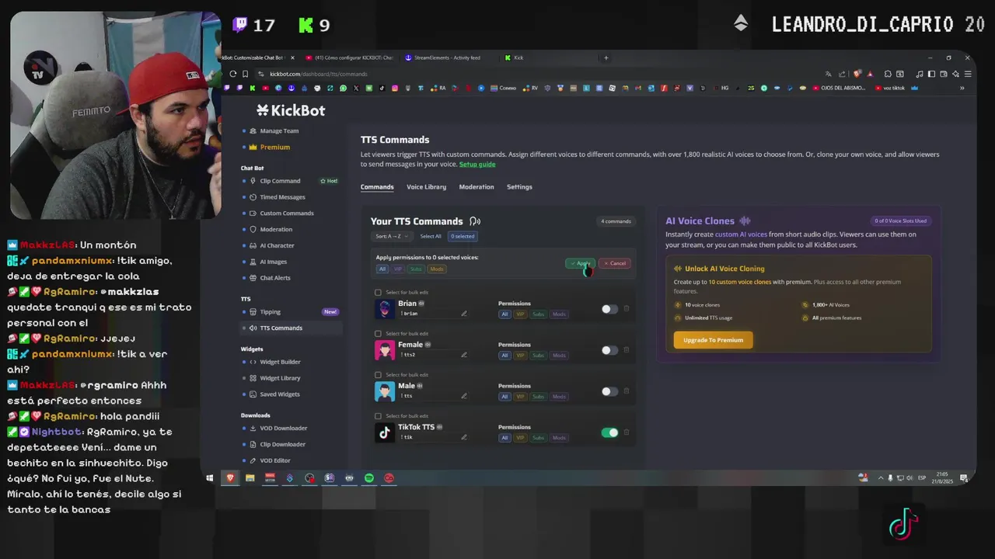
Task: Open Manage Team in the sidebar
Action: (x=278, y=130)
